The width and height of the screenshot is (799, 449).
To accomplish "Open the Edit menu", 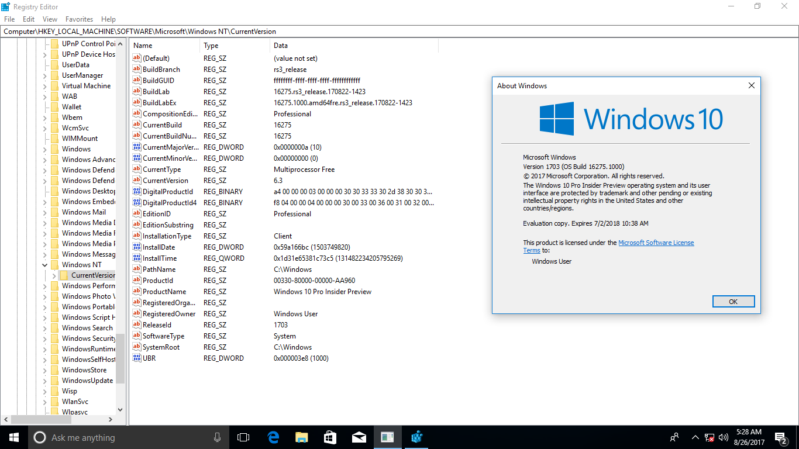I will (x=29, y=19).
